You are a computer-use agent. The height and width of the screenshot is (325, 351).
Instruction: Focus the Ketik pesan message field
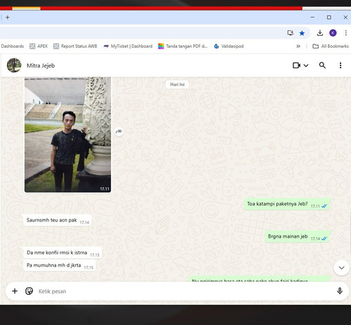[x=185, y=291]
